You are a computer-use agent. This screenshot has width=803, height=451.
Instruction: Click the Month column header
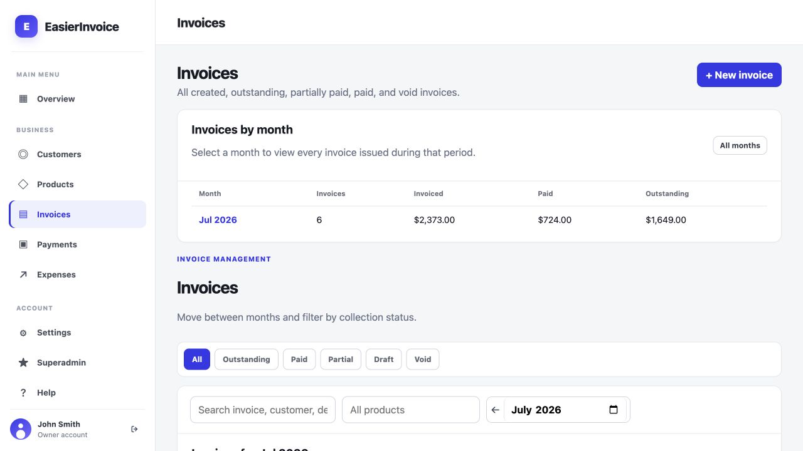(210, 194)
